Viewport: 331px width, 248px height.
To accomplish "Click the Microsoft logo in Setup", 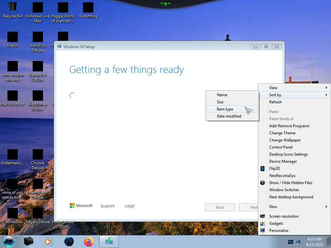I will coord(81,205).
